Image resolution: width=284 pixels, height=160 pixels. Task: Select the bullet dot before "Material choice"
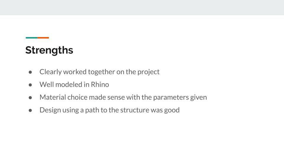[30, 97]
